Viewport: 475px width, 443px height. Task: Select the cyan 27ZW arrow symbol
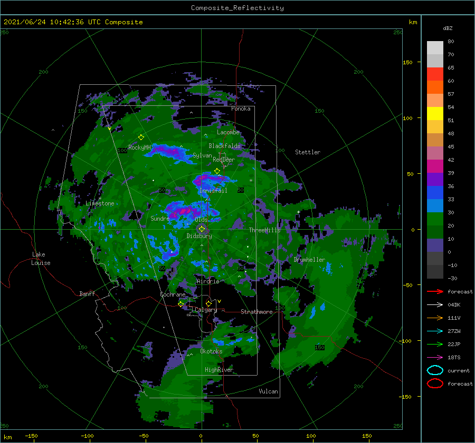(x=435, y=331)
